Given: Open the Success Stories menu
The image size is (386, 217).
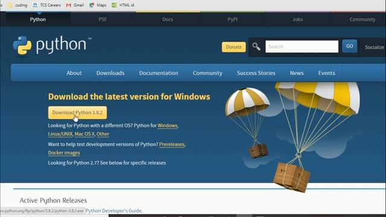Looking at the screenshot, I should [x=256, y=73].
